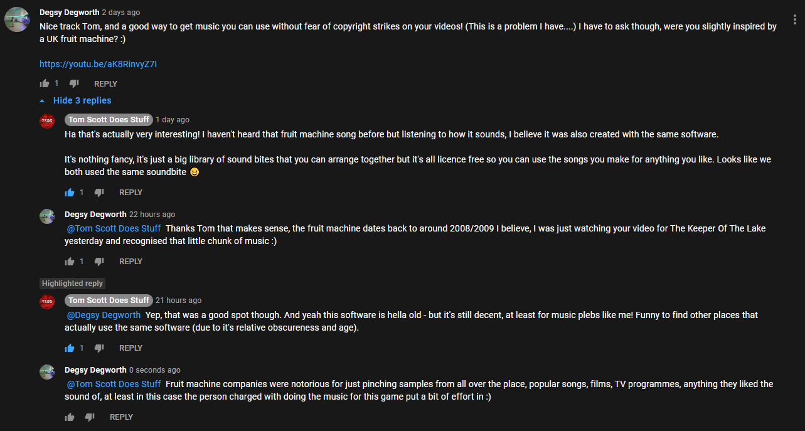Screen dimensions: 805x431
Task: Reply to the highlighted 21 hours ago comment
Action: click(131, 348)
